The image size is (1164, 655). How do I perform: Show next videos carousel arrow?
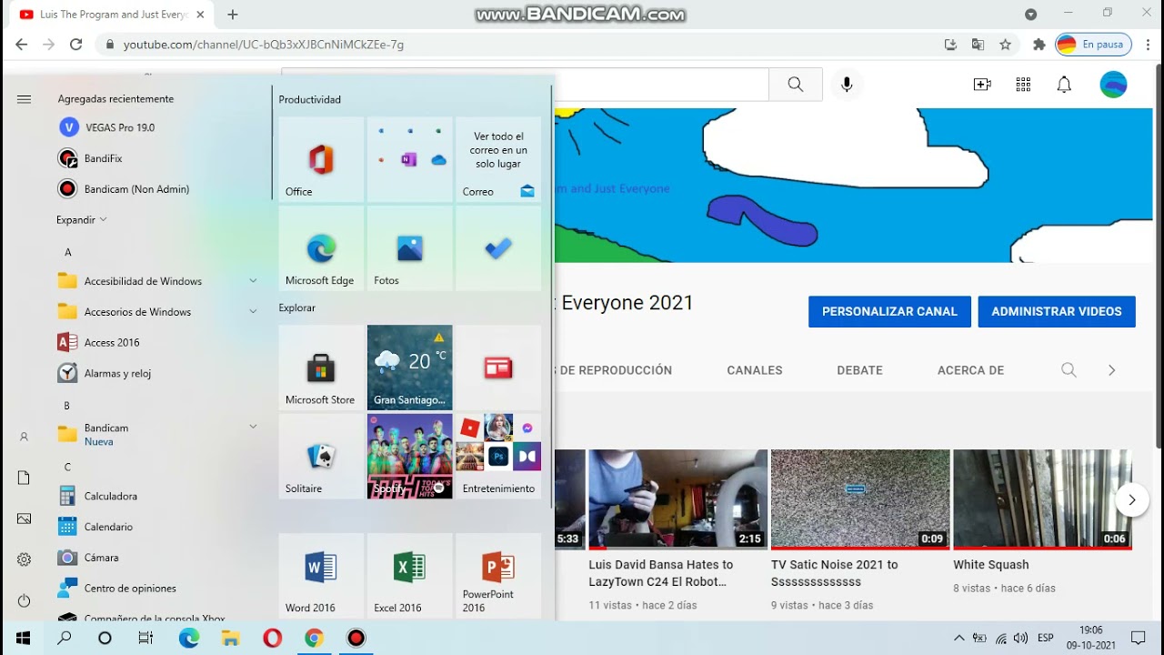pos(1132,499)
